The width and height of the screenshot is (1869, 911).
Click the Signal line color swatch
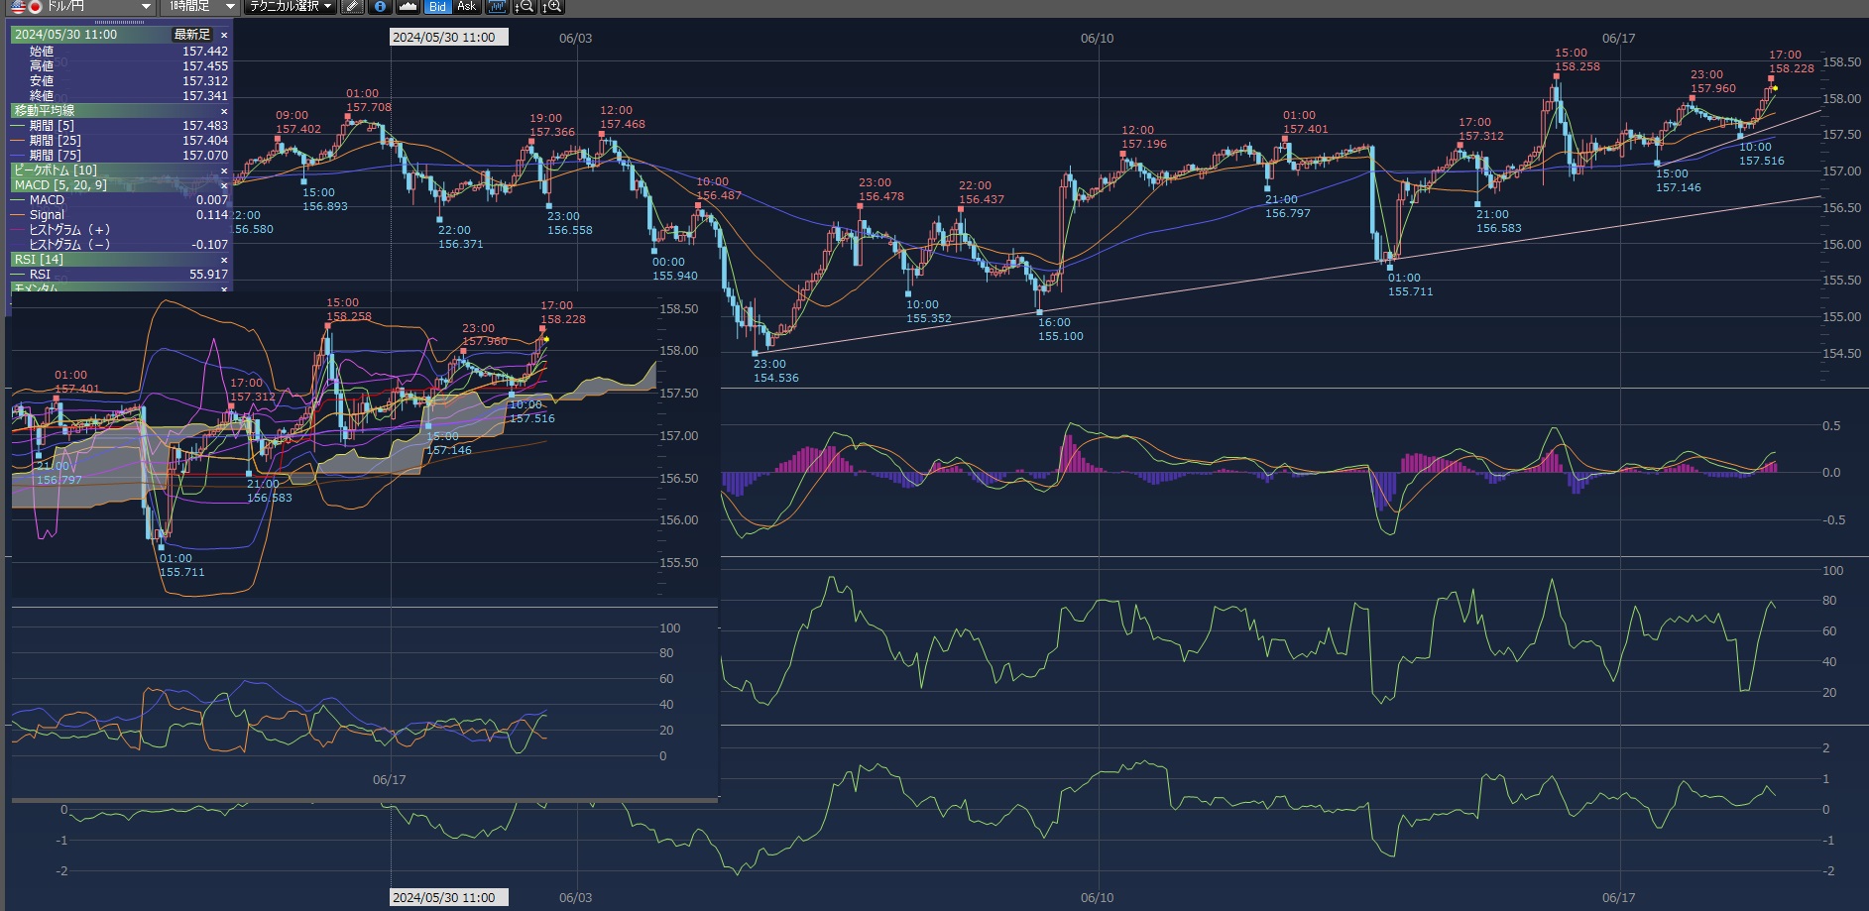(x=18, y=215)
